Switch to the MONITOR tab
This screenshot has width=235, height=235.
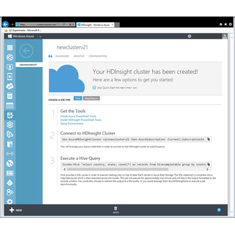pyautogui.click(x=79, y=56)
